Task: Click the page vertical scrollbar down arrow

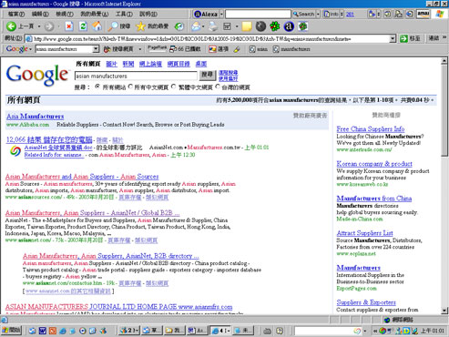Action: coord(444,311)
